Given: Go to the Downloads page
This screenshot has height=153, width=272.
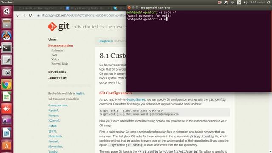Looking at the screenshot, I should [x=57, y=72].
